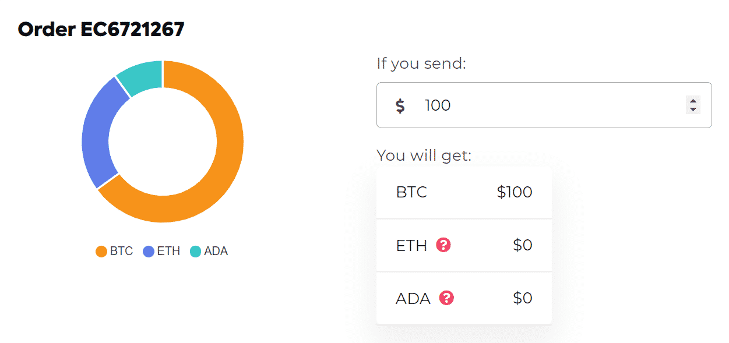Viewport: 729px width, 343px height.
Task: Click the teal ADA legend circle
Action: (195, 252)
